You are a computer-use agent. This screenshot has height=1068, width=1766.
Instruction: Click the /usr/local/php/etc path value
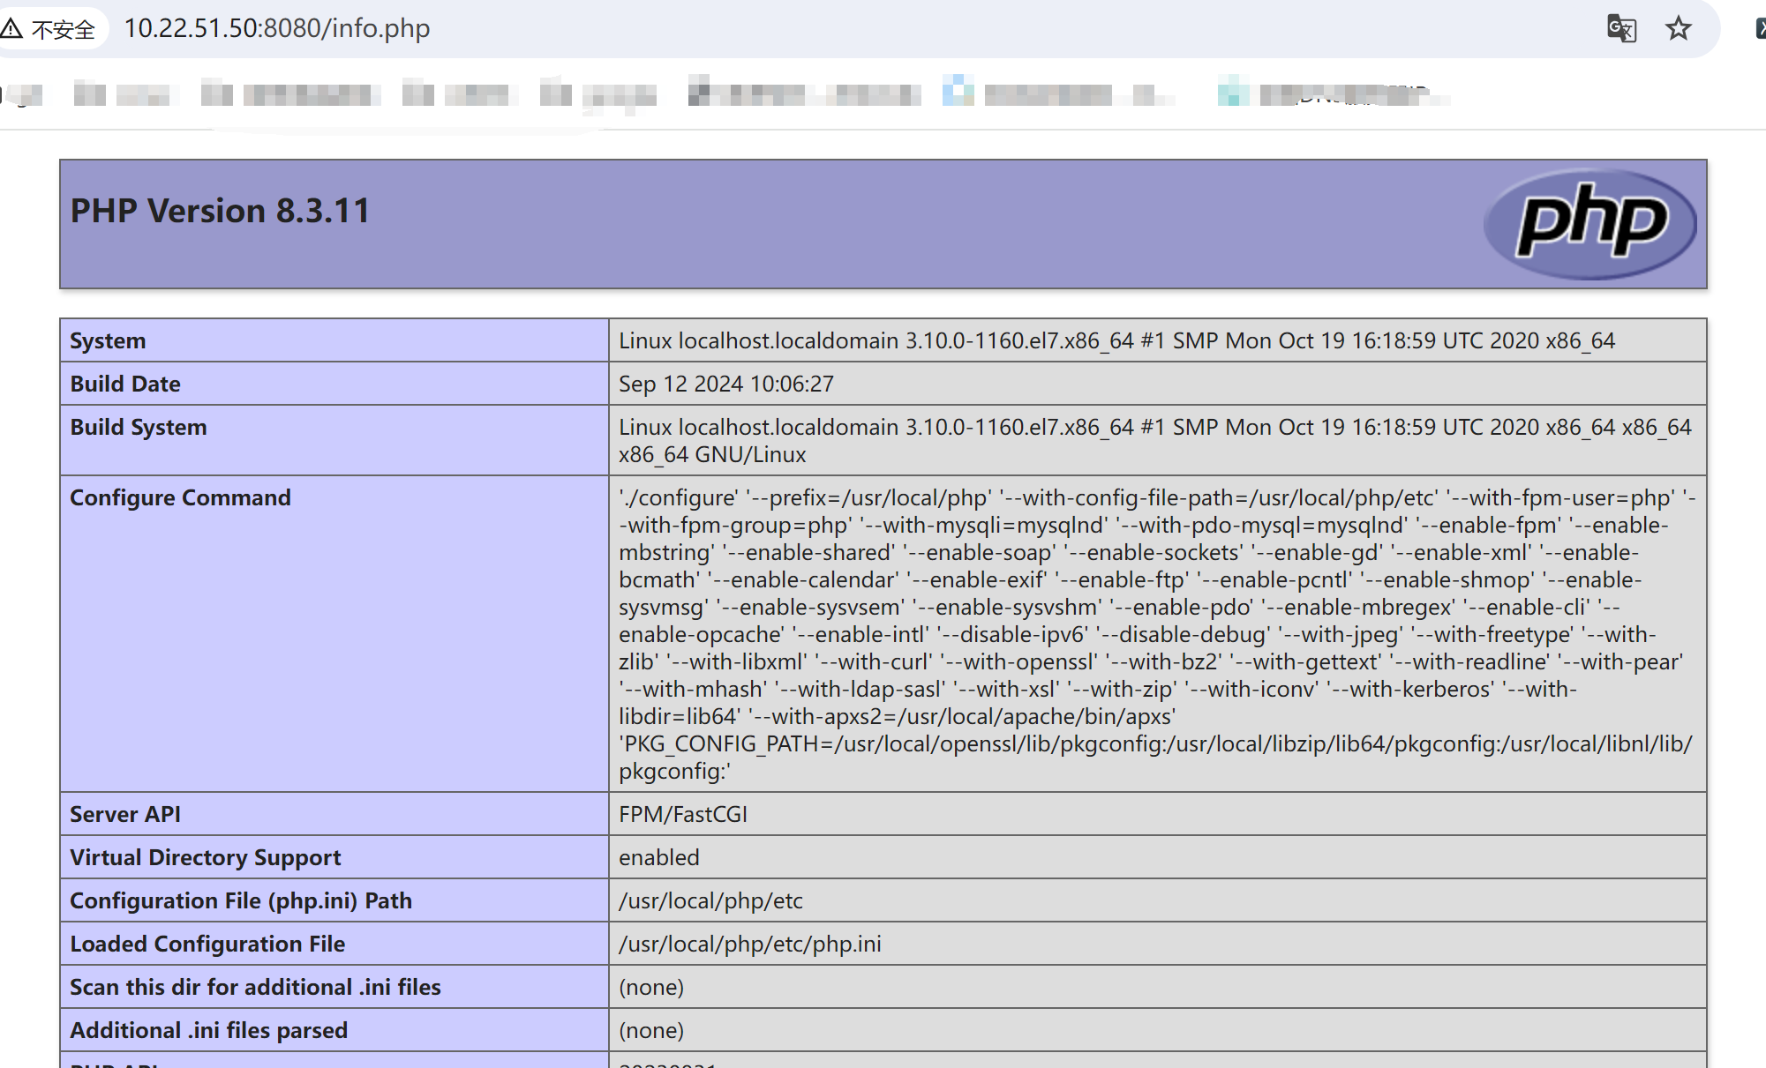click(x=710, y=900)
